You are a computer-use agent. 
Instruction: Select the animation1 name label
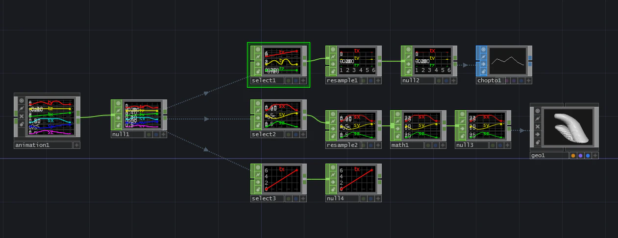(x=43, y=145)
